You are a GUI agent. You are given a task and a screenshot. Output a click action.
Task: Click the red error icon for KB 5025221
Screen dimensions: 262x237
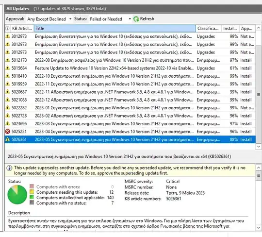[x=7, y=132]
